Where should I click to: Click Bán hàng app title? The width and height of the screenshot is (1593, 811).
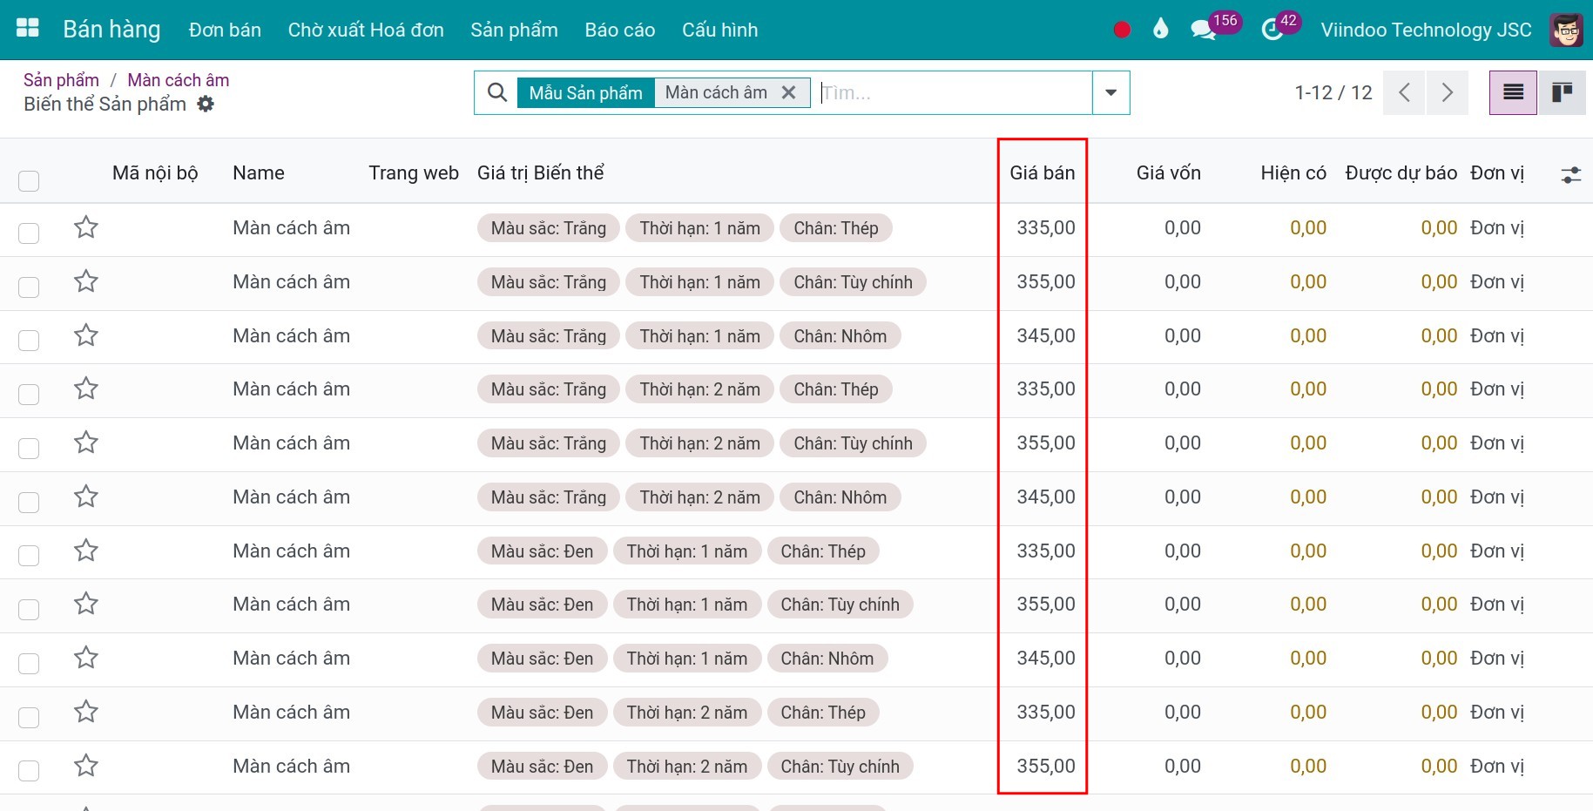[x=111, y=30]
